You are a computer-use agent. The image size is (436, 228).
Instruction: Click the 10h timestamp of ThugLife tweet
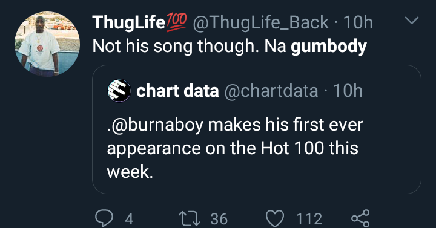(x=358, y=22)
